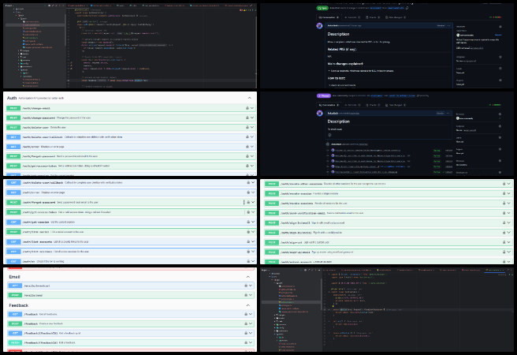Expand the /auth/ok endpoint chevron

pyautogui.click(x=253, y=261)
